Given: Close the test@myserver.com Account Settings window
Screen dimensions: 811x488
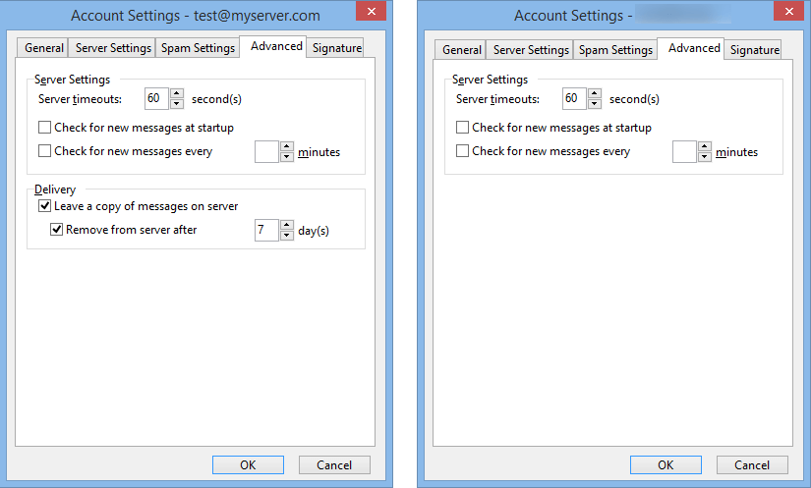Looking at the screenshot, I should tap(371, 11).
